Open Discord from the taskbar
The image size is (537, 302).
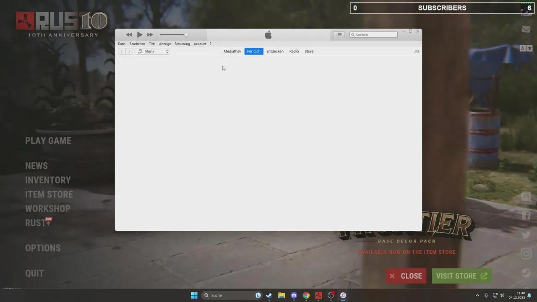point(294,295)
